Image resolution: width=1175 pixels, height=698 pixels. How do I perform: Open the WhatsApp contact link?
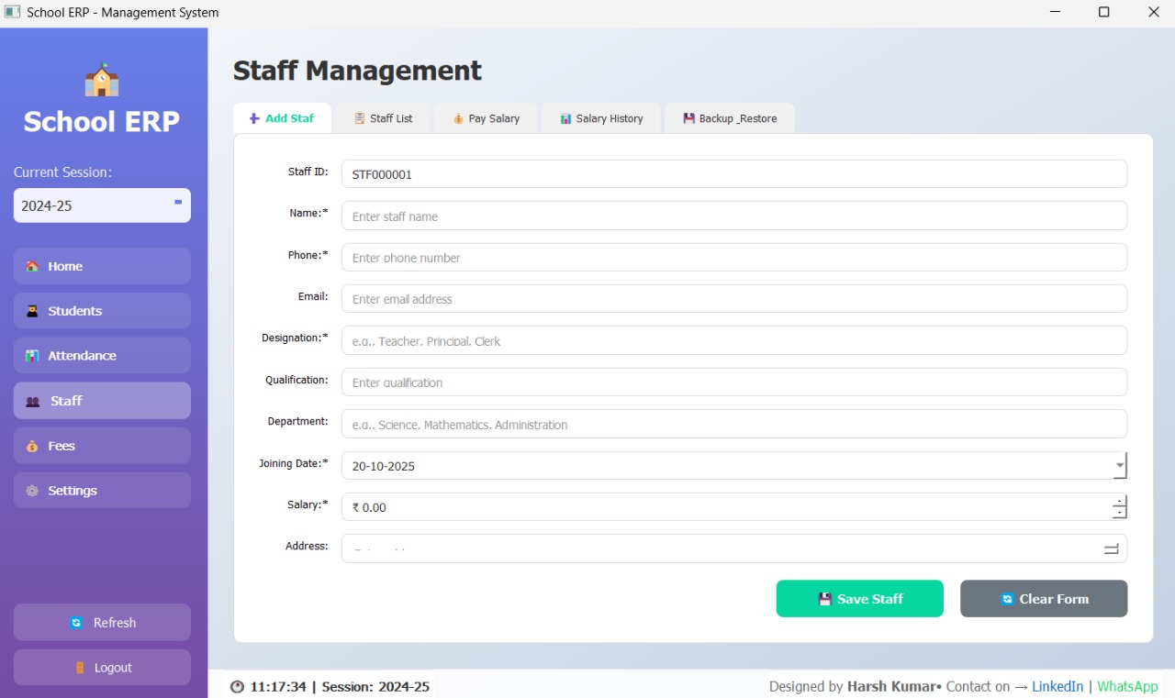1127,686
